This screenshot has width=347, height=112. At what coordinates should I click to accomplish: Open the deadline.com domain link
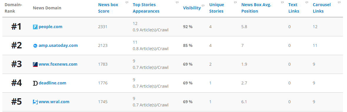tap(52, 83)
